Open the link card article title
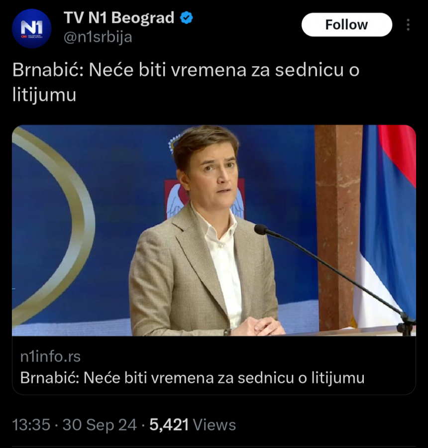428x448 pixels. 192,378
